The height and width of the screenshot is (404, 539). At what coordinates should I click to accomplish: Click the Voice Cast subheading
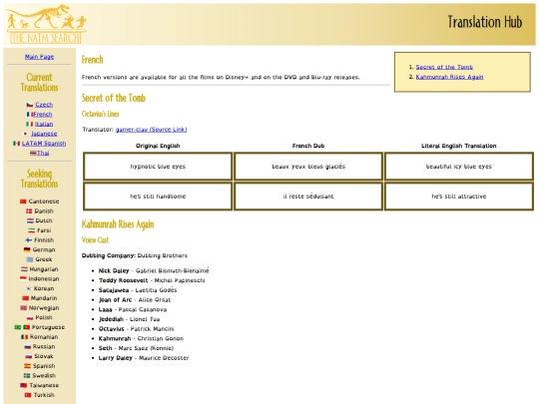coord(95,240)
